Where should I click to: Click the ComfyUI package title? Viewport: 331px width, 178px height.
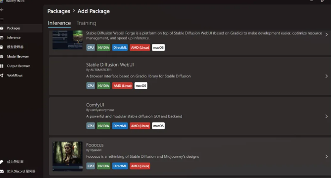click(x=95, y=105)
